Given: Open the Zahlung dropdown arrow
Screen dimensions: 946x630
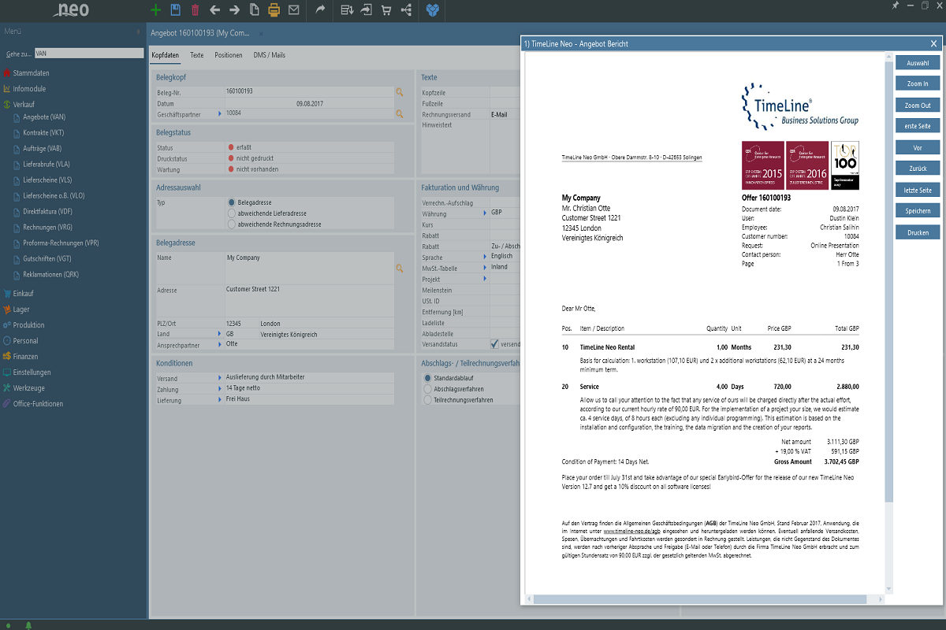Looking at the screenshot, I should tap(220, 389).
